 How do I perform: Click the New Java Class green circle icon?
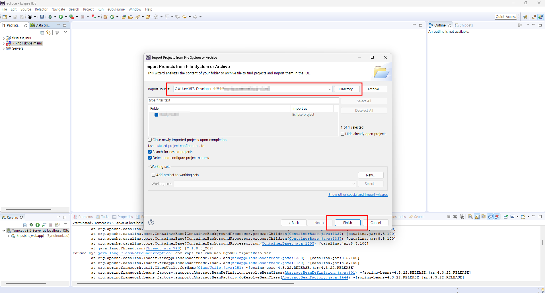point(112,17)
